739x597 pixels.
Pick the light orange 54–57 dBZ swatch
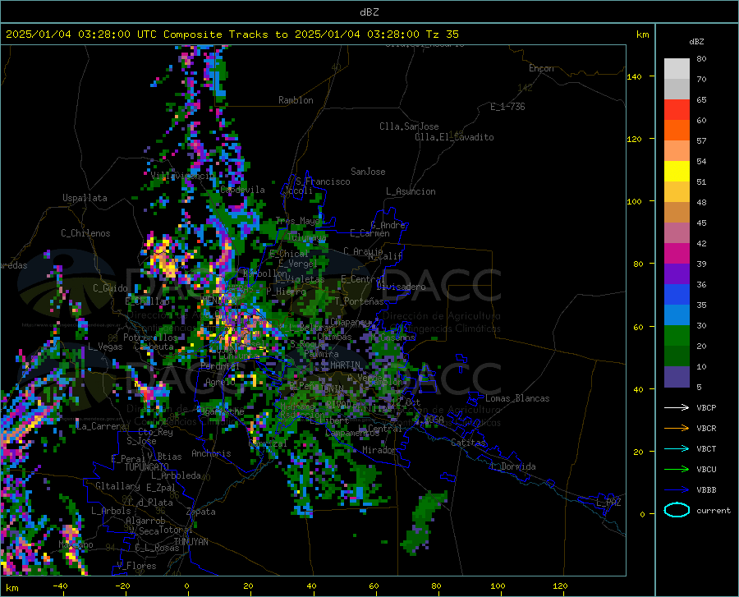[677, 151]
